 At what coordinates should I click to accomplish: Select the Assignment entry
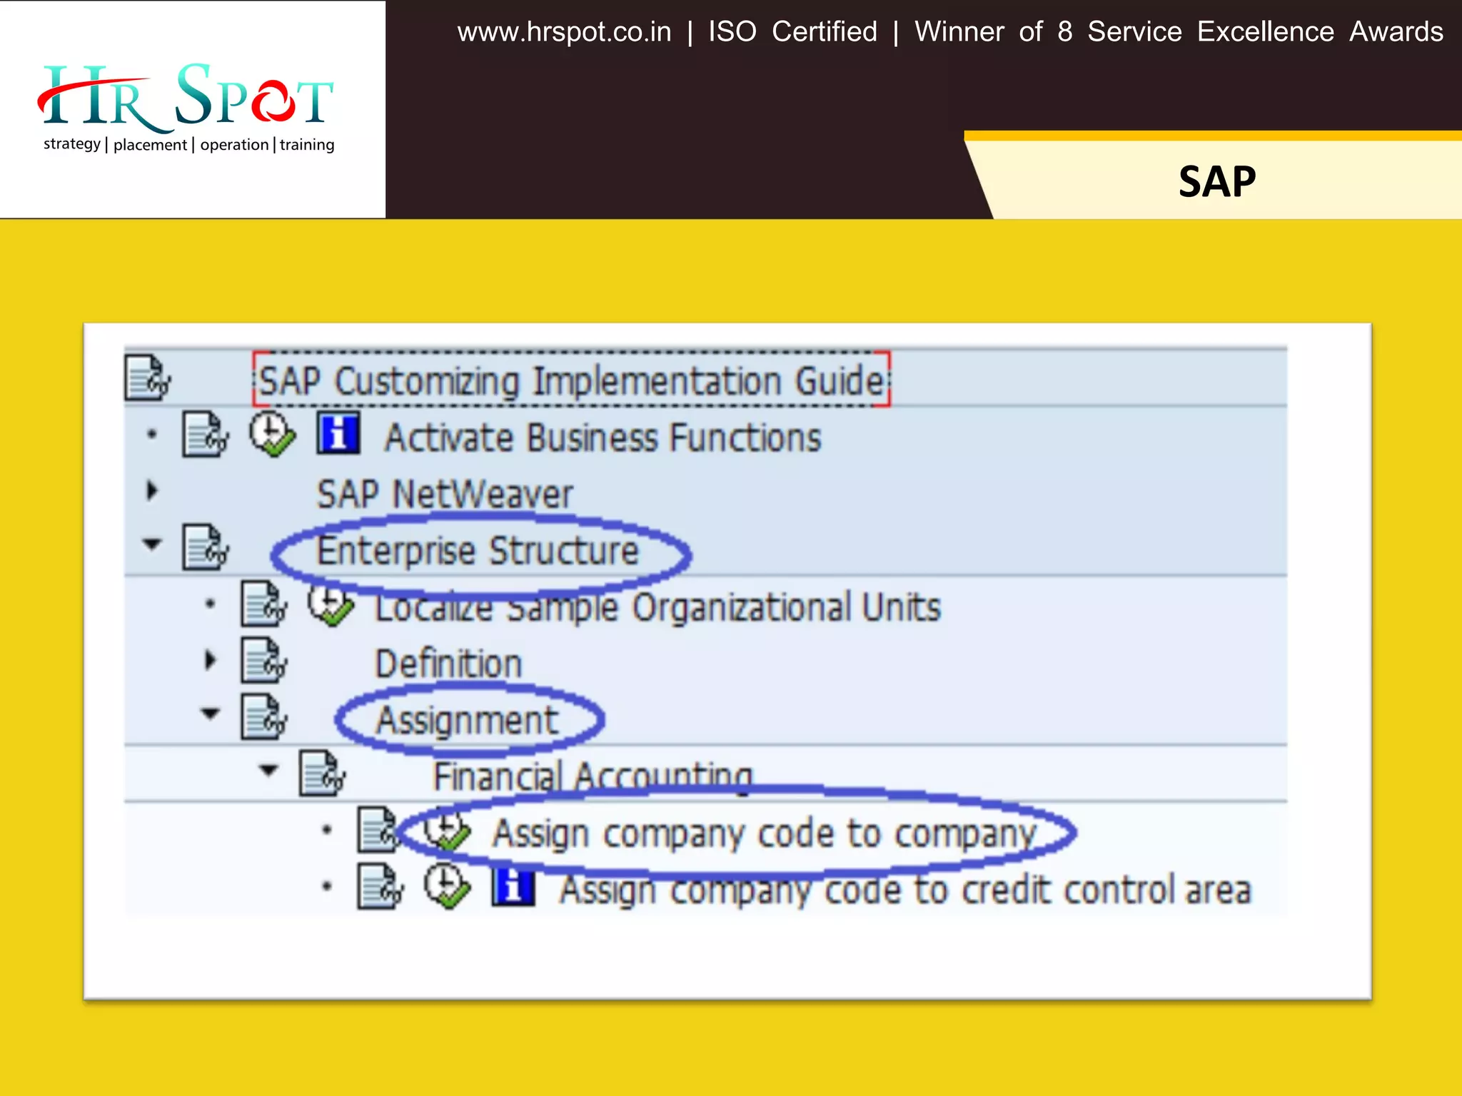468,721
